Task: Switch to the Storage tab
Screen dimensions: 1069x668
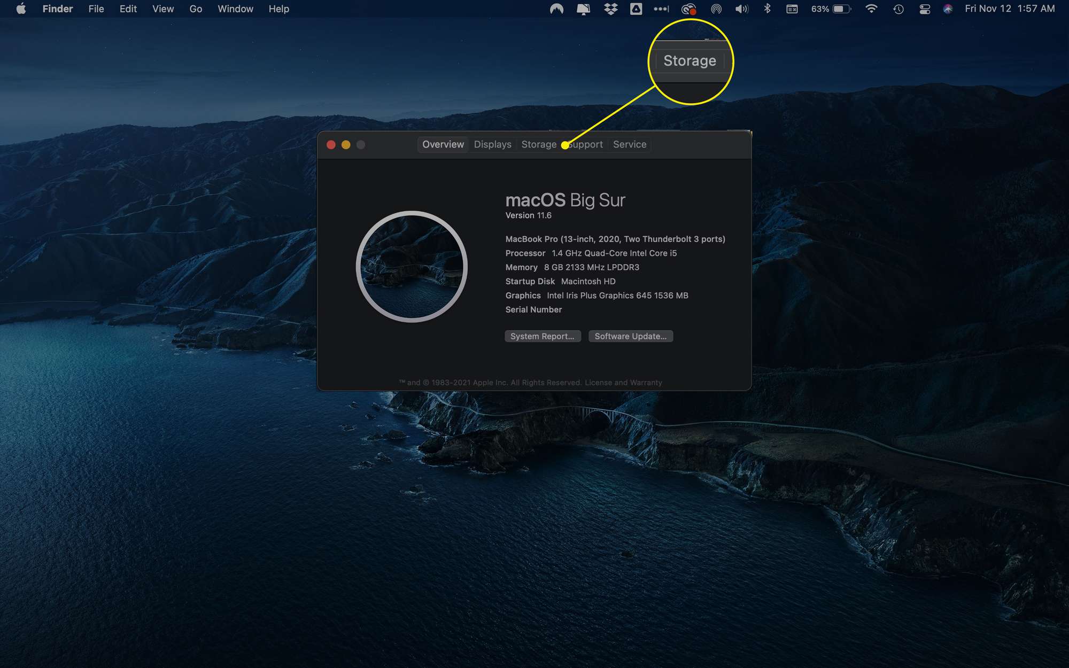Action: click(539, 144)
